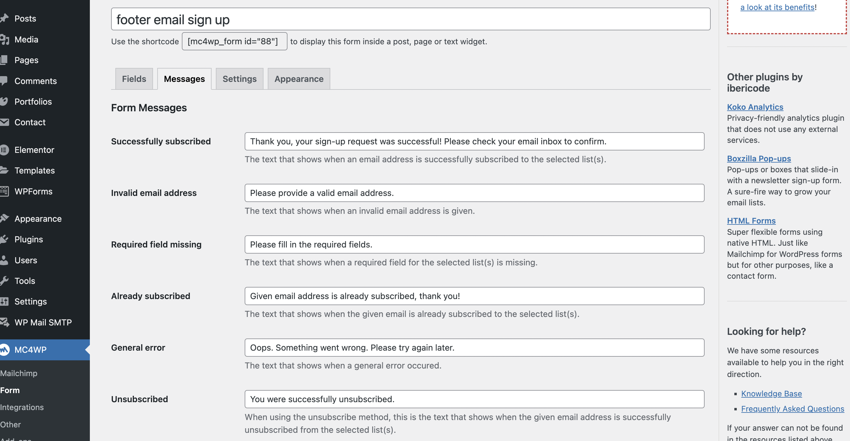Screen dimensions: 850x441
Task: Click the Users icon in sidebar
Action: pos(4,260)
